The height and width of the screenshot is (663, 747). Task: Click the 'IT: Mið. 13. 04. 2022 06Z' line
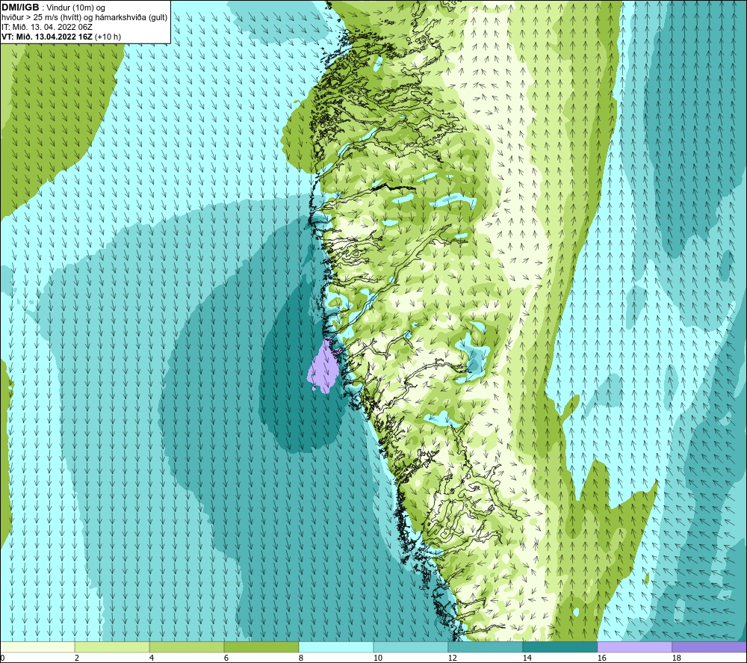tap(46, 27)
